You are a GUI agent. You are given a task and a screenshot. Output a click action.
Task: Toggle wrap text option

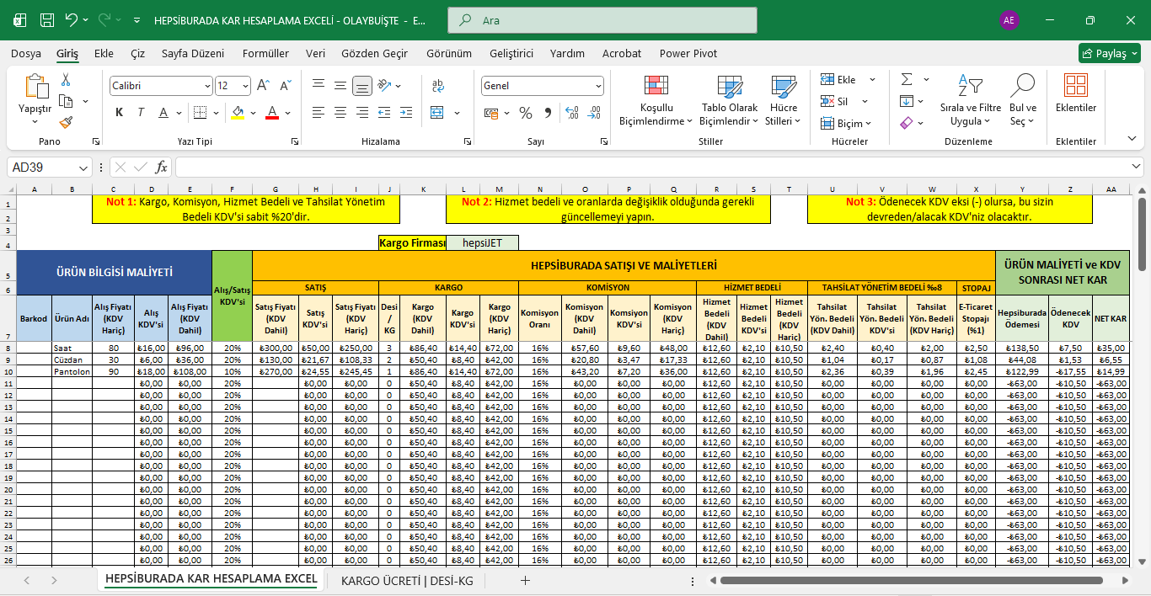[438, 86]
